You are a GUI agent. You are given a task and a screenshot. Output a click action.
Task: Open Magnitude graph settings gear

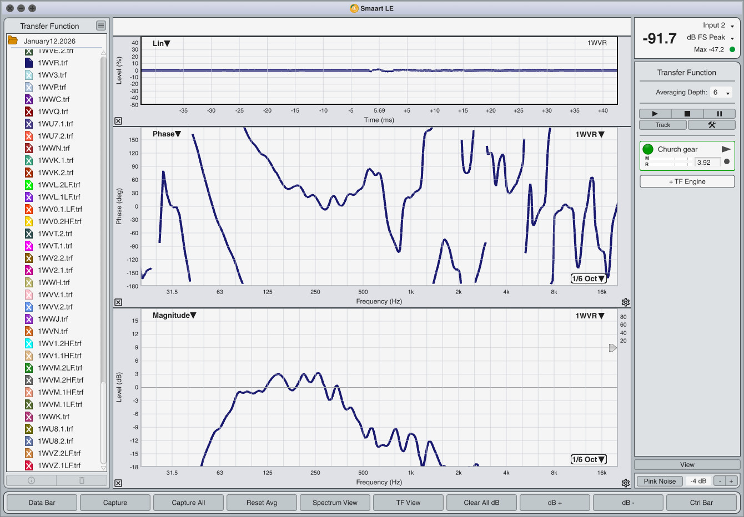click(626, 483)
